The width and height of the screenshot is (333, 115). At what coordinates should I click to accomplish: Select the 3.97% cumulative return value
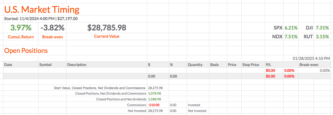21,28
